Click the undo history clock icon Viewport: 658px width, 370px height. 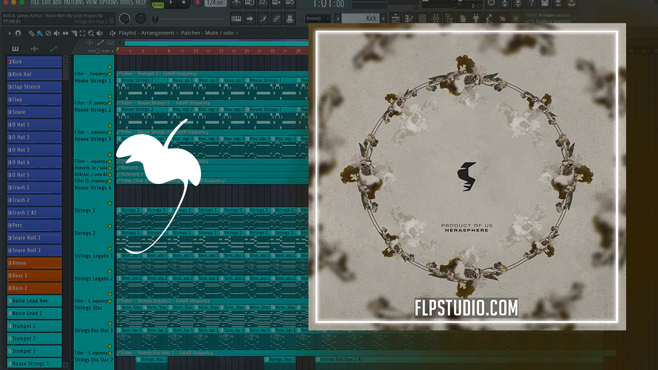[x=491, y=4]
